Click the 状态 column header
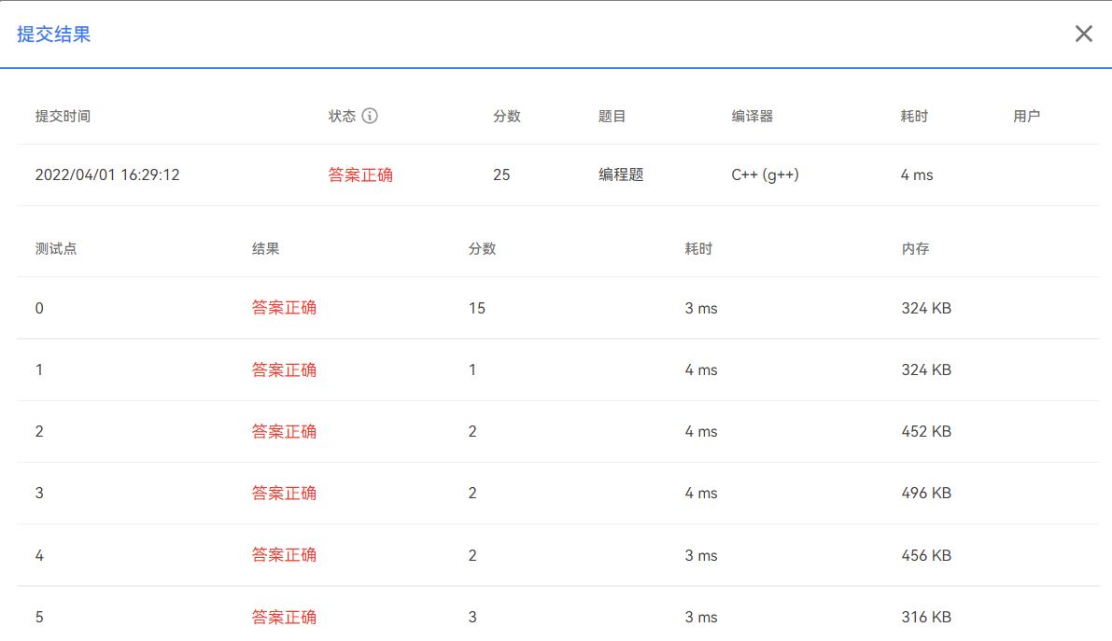1112x641 pixels. [342, 117]
